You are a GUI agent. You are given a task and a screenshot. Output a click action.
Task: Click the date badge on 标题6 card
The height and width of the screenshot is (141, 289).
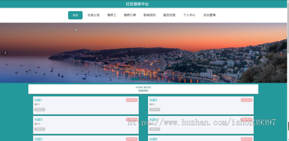click(247, 139)
